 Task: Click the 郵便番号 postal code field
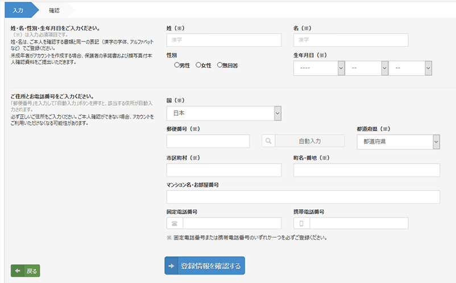[208, 141]
